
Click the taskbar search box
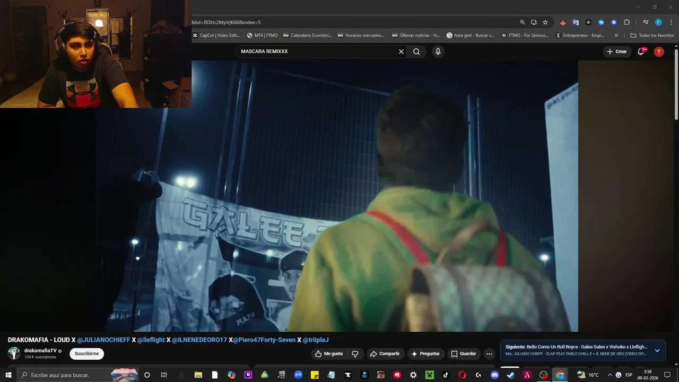(79, 375)
